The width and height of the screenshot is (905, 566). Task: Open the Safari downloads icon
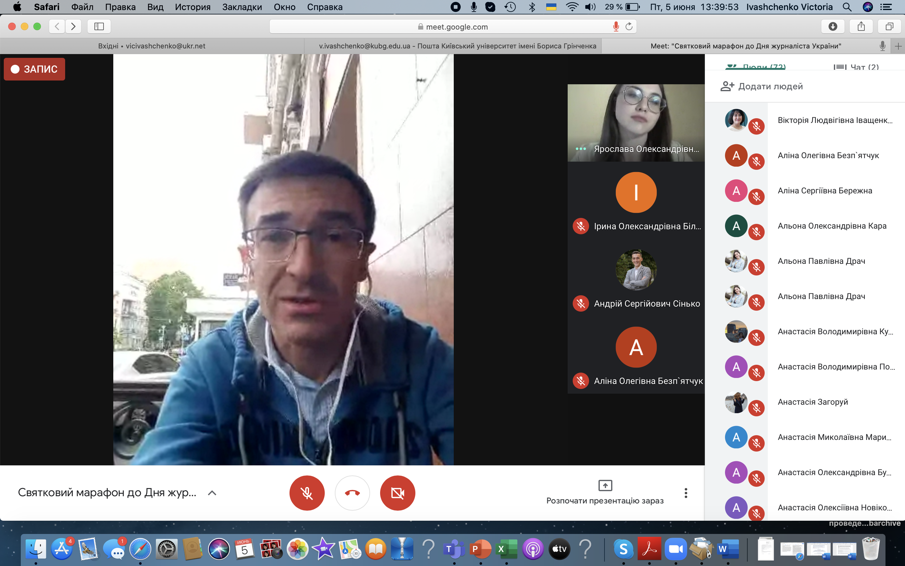(832, 27)
